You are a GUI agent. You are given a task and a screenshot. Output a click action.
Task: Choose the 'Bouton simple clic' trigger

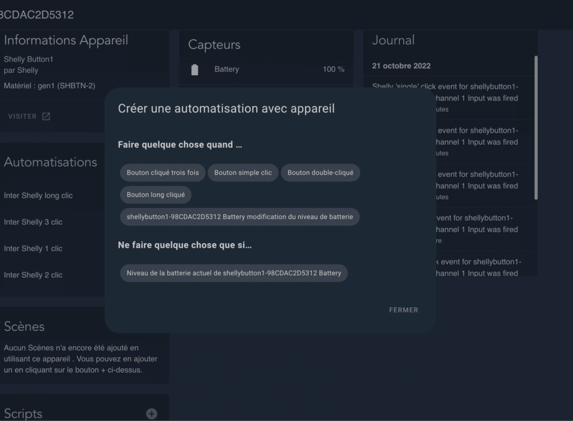click(243, 173)
